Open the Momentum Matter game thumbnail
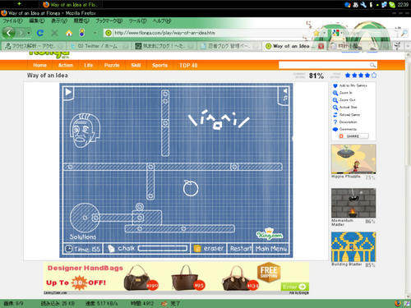 [x=353, y=203]
